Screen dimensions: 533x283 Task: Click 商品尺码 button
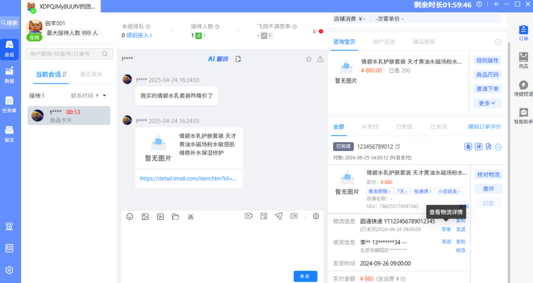click(x=487, y=75)
